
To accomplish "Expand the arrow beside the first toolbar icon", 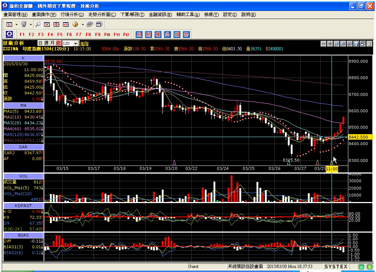I will click(x=16, y=24).
